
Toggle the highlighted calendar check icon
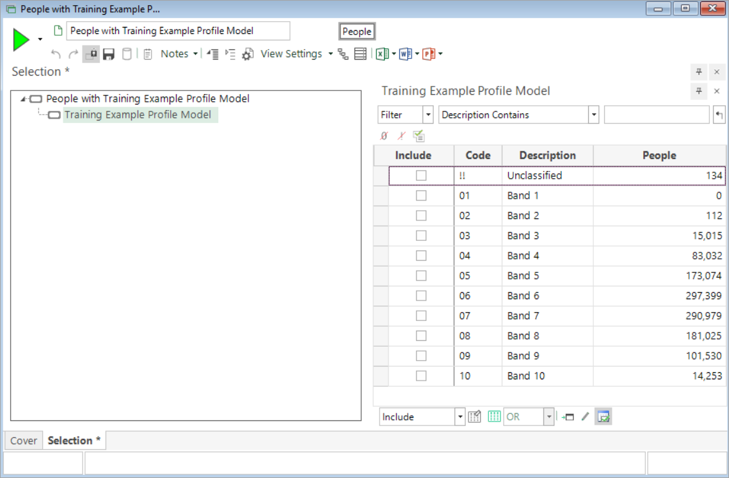604,416
